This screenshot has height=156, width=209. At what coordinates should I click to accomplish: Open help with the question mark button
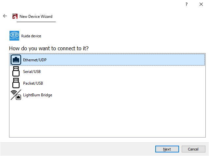pos(187,4)
